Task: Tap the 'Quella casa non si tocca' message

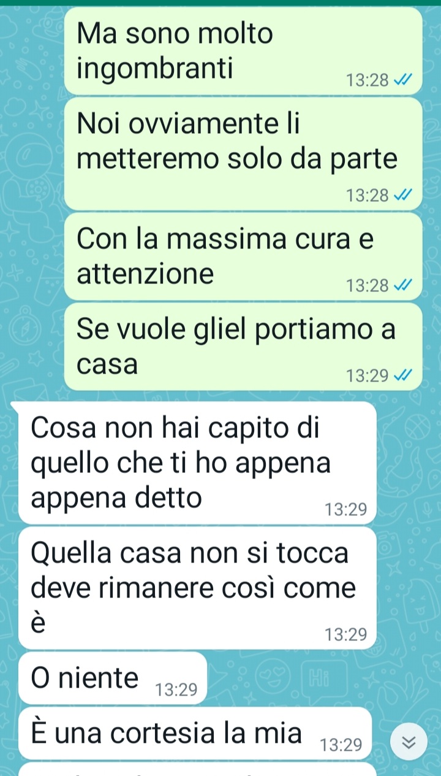Action: click(x=197, y=588)
